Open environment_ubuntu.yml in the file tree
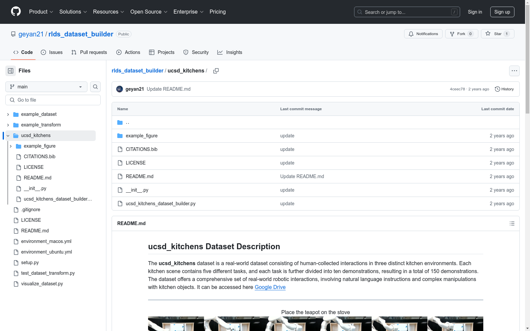Image resolution: width=530 pixels, height=331 pixels. coord(46,252)
